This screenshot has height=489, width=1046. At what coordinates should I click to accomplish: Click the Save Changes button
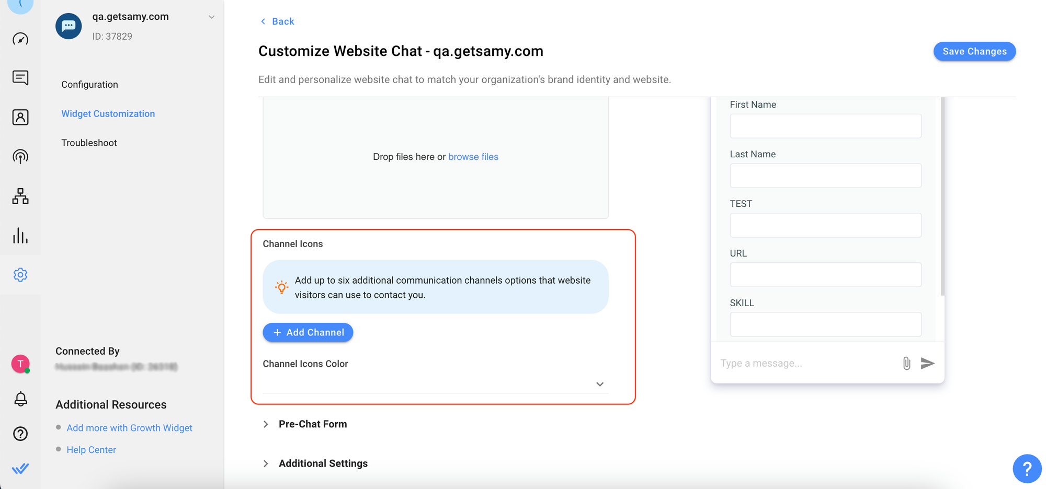coord(974,51)
